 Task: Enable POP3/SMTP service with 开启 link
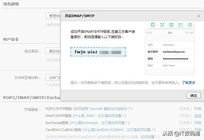click(198, 109)
